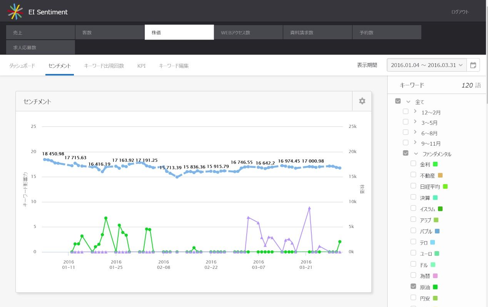Check the ユーロ keyword checkbox
This screenshot has width=488, height=307.
coord(413,253)
